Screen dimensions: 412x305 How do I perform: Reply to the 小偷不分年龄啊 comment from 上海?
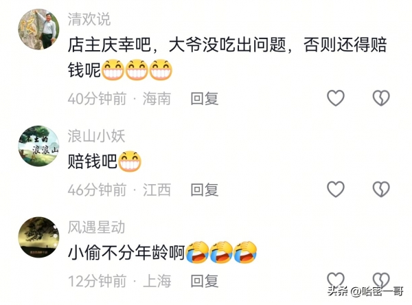click(205, 281)
